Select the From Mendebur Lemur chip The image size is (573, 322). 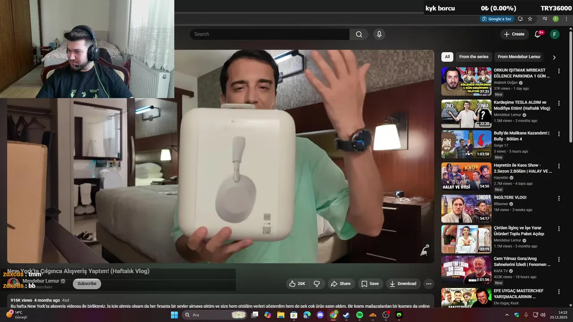[519, 57]
